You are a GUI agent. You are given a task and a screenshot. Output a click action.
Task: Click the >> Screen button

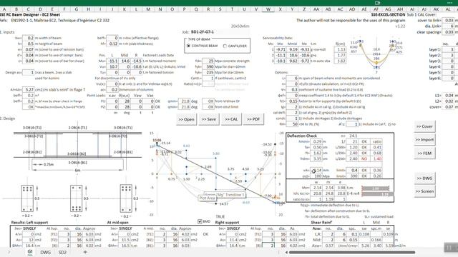424,191
